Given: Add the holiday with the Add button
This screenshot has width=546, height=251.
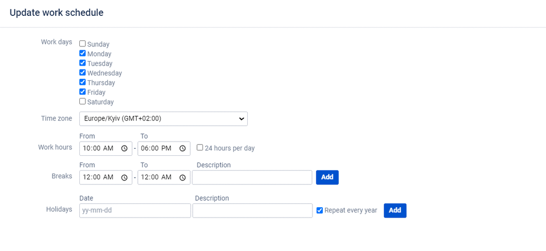Looking at the screenshot, I should pyautogui.click(x=395, y=211).
